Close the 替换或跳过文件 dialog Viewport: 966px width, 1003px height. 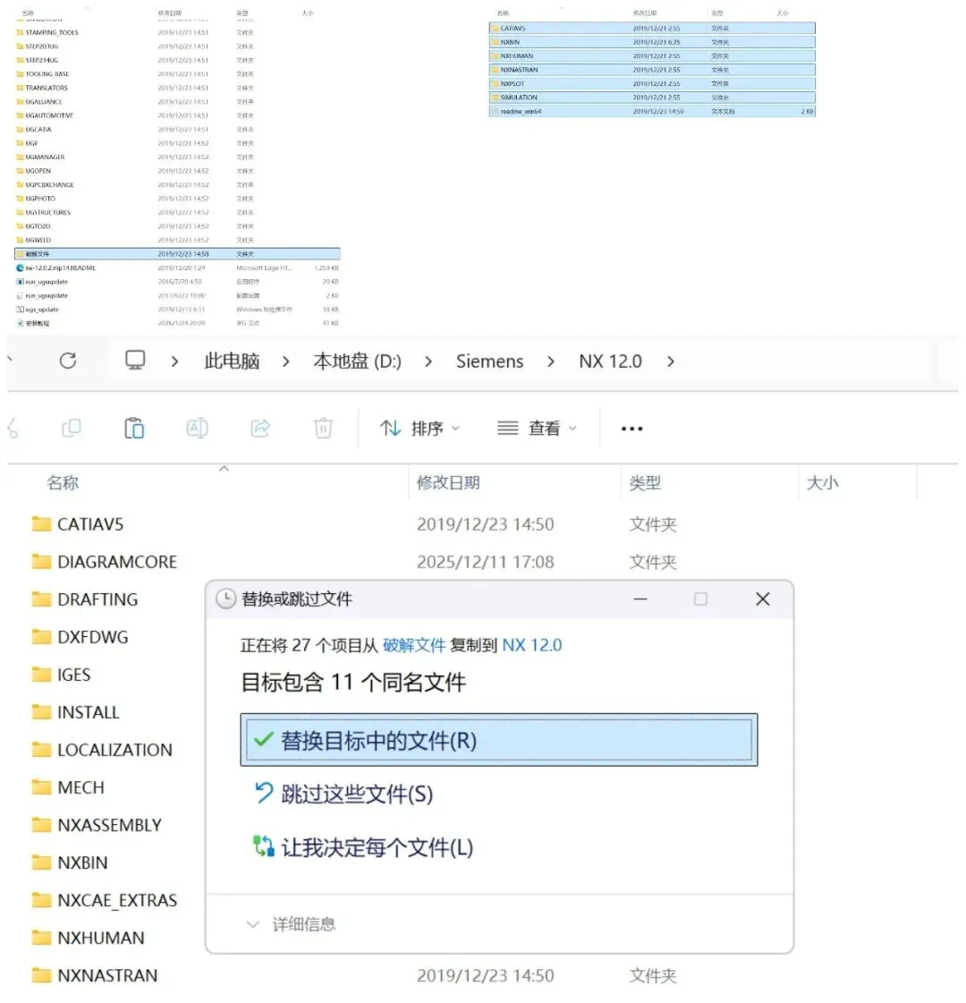(763, 599)
